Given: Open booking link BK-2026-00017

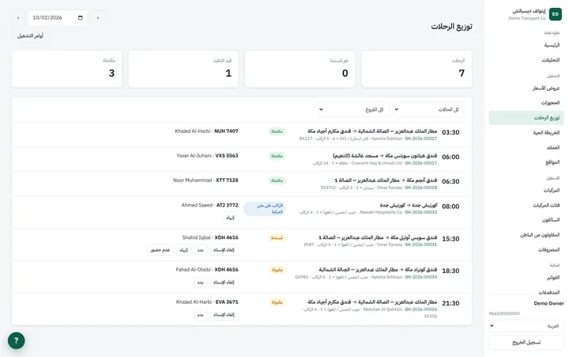Looking at the screenshot, I should (x=421, y=163).
